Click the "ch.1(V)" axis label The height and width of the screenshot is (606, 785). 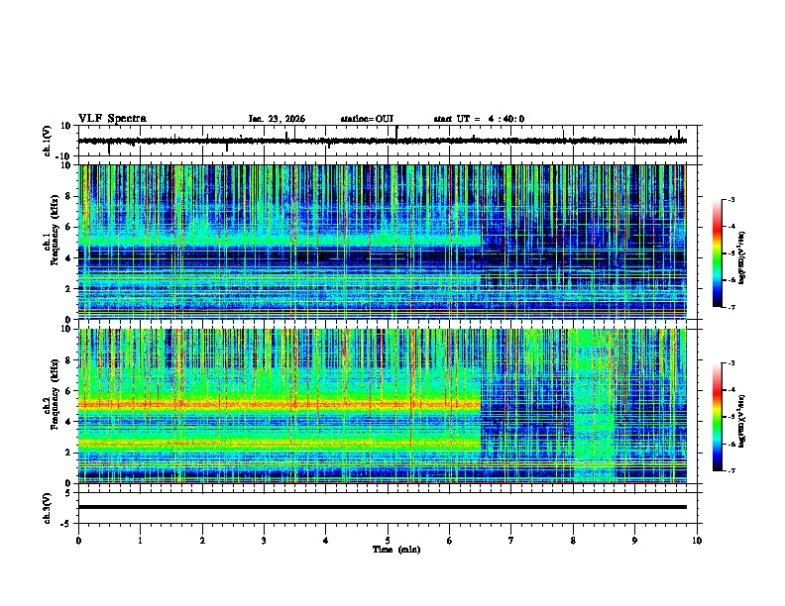[x=48, y=141]
